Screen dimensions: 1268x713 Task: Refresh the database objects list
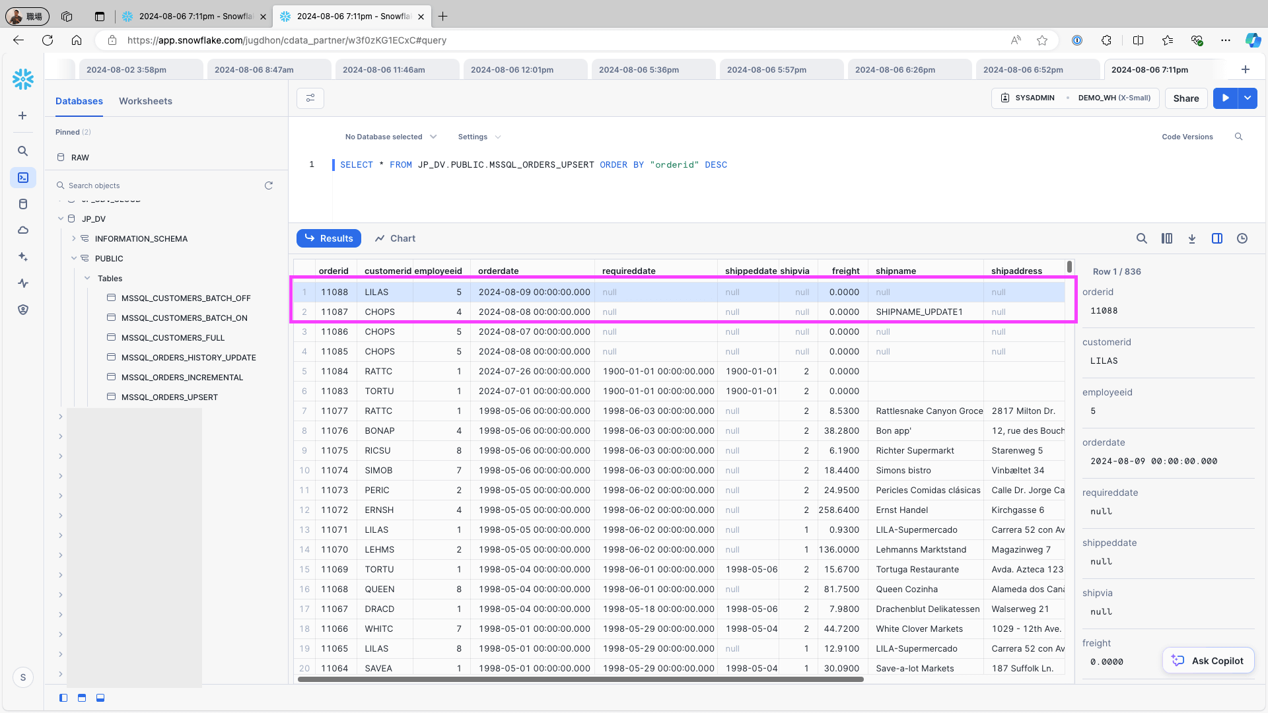pyautogui.click(x=269, y=186)
